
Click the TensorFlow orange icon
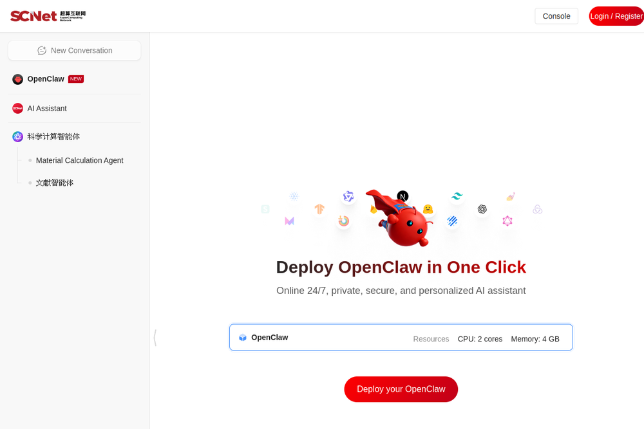[x=319, y=209]
